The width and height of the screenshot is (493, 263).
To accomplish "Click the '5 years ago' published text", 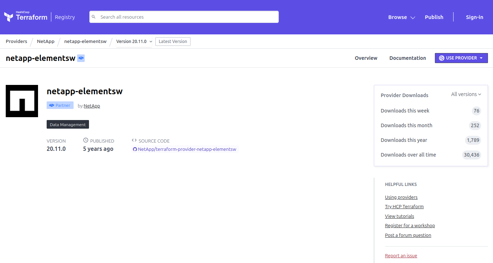I will click(x=98, y=149).
